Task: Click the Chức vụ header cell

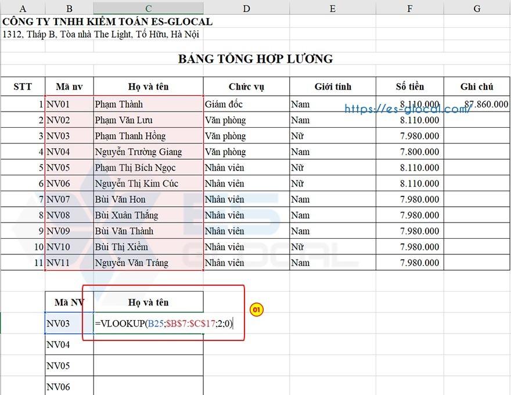Action: pyautogui.click(x=246, y=87)
